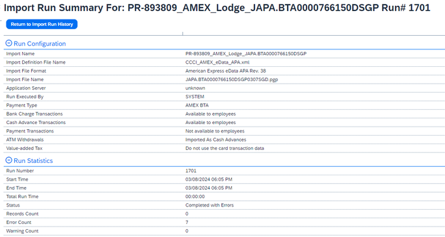Select the Run Statistics heading text

(33, 160)
